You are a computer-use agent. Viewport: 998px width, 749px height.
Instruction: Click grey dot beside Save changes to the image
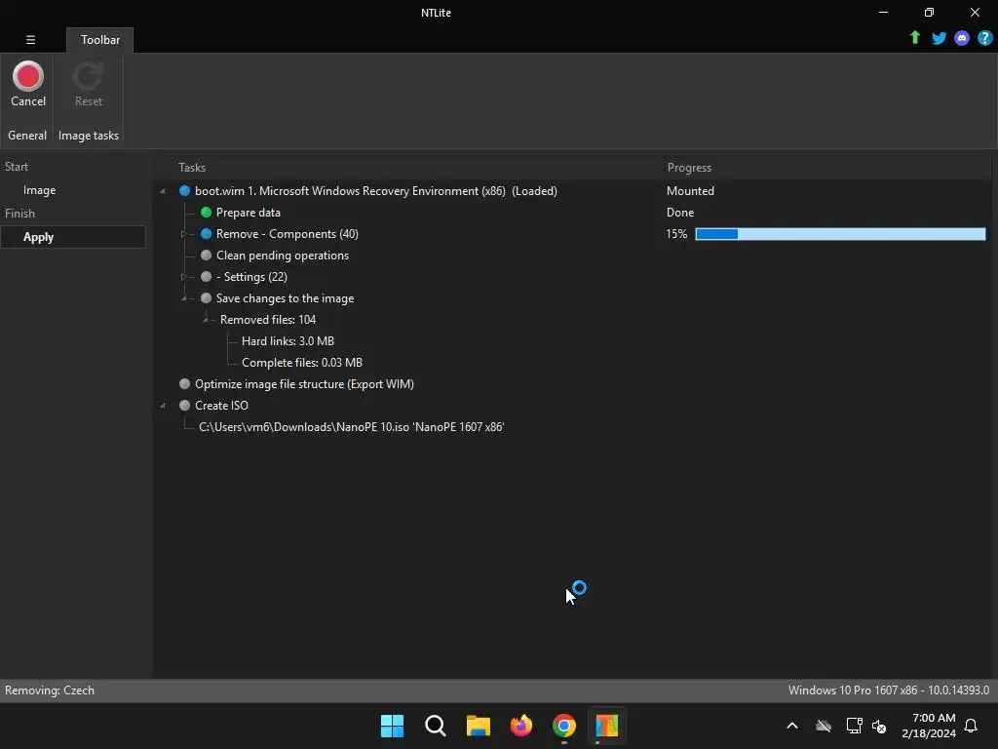206,298
